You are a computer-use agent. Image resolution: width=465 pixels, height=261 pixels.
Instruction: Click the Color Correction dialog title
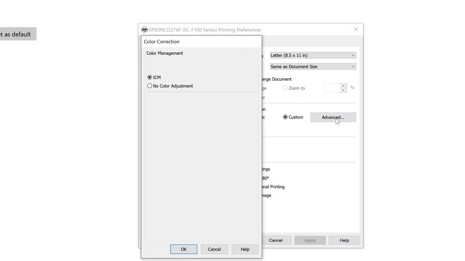click(x=162, y=41)
